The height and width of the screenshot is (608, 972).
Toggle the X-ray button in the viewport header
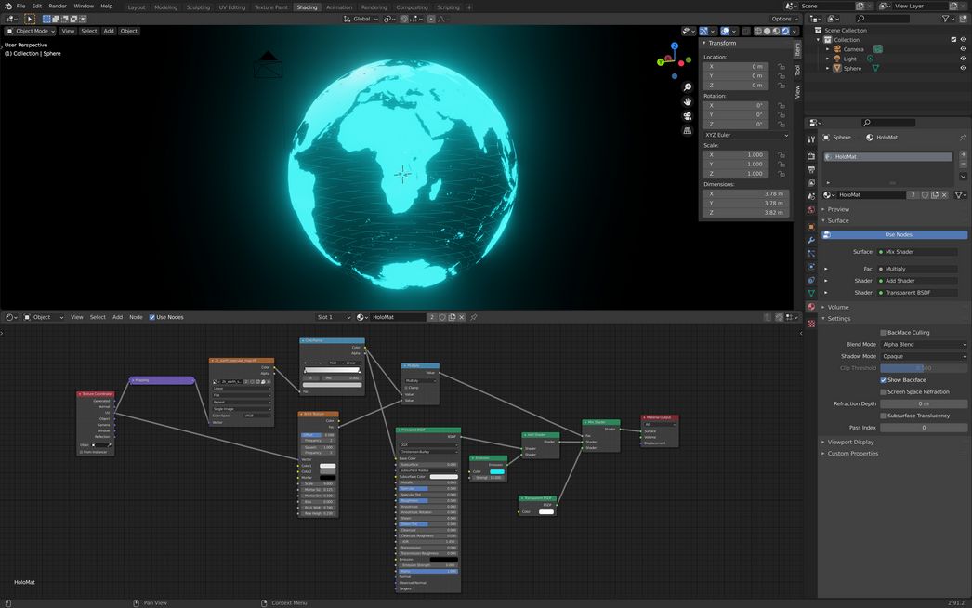746,31
